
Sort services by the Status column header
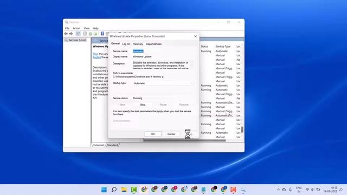204,47
